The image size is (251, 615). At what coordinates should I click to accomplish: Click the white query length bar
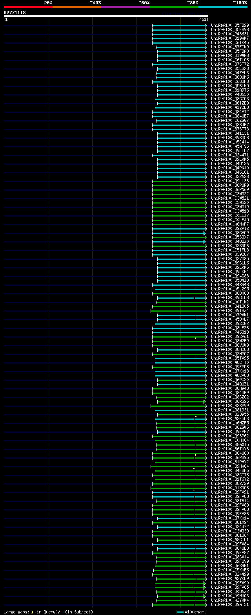click(105, 16)
